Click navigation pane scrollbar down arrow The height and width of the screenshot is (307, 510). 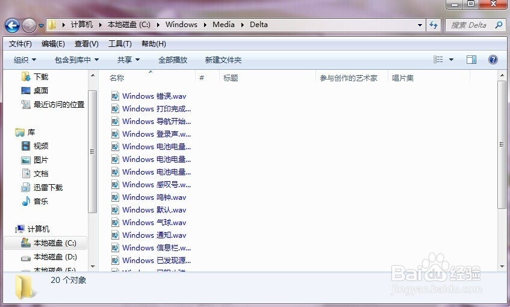(93, 267)
